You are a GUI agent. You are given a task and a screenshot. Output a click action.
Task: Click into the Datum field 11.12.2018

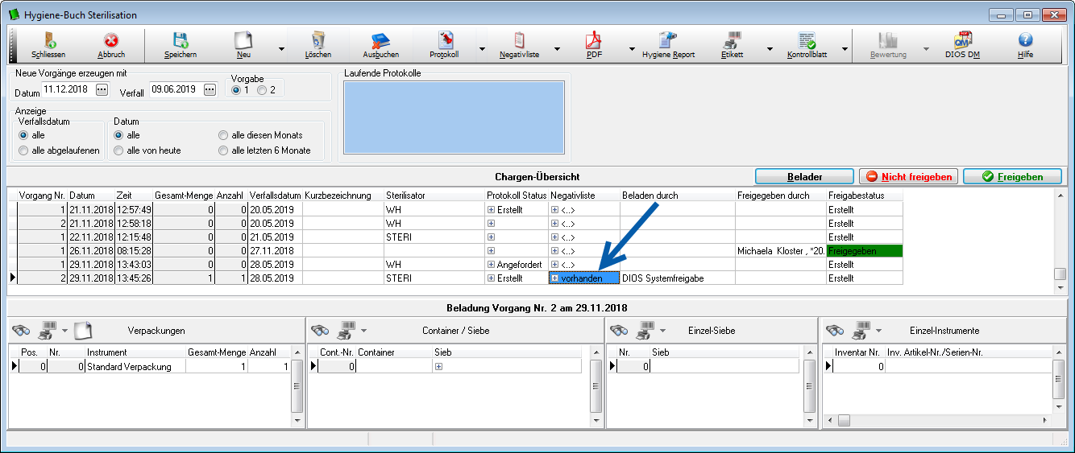point(68,90)
